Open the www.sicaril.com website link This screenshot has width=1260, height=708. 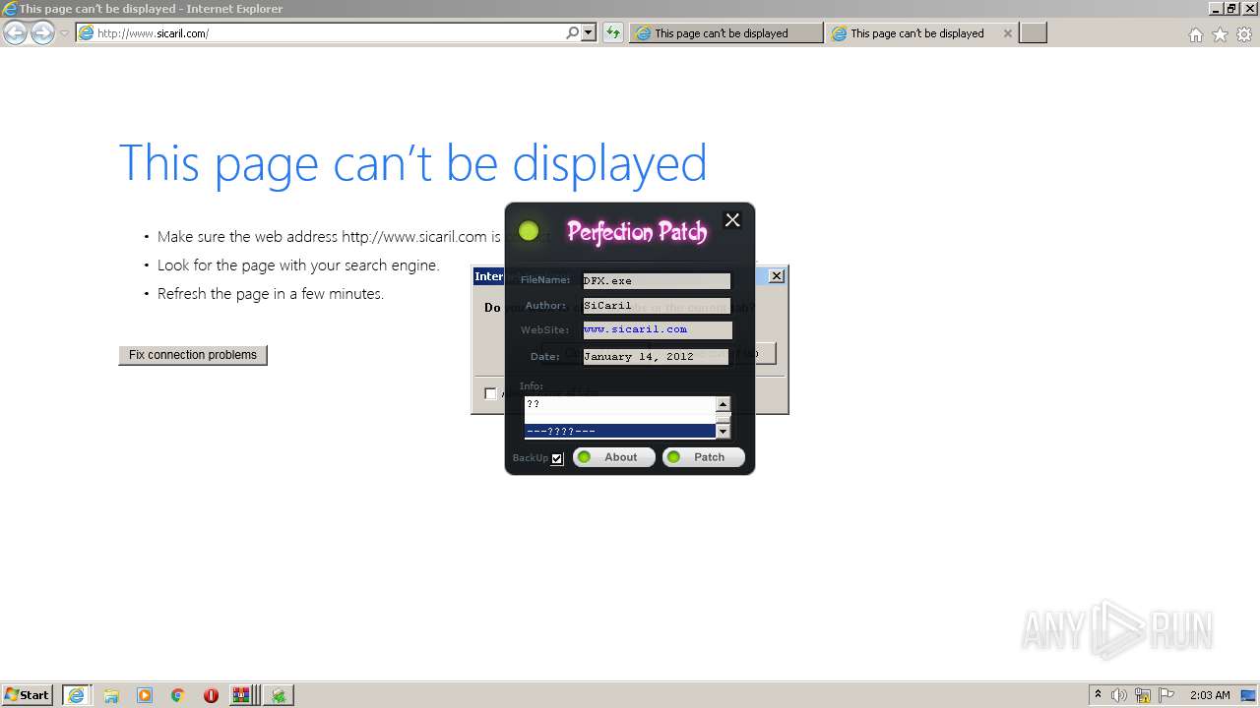tap(635, 329)
